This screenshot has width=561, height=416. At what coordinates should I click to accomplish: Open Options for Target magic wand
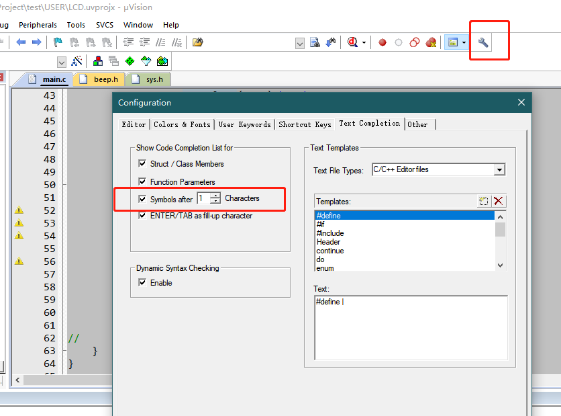click(x=76, y=61)
